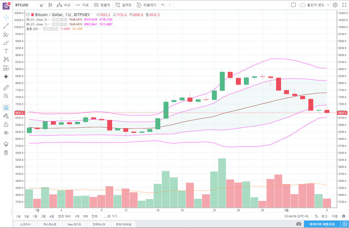Viewport: 349px width, 228px height.
Task: Open the G user profile icon
Action: point(6,6)
